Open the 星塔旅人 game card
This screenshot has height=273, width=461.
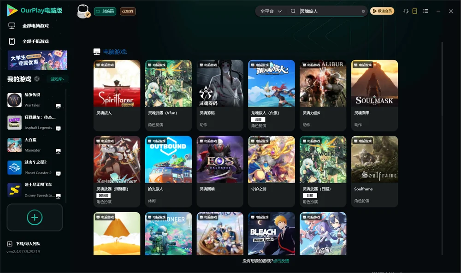tap(323, 234)
